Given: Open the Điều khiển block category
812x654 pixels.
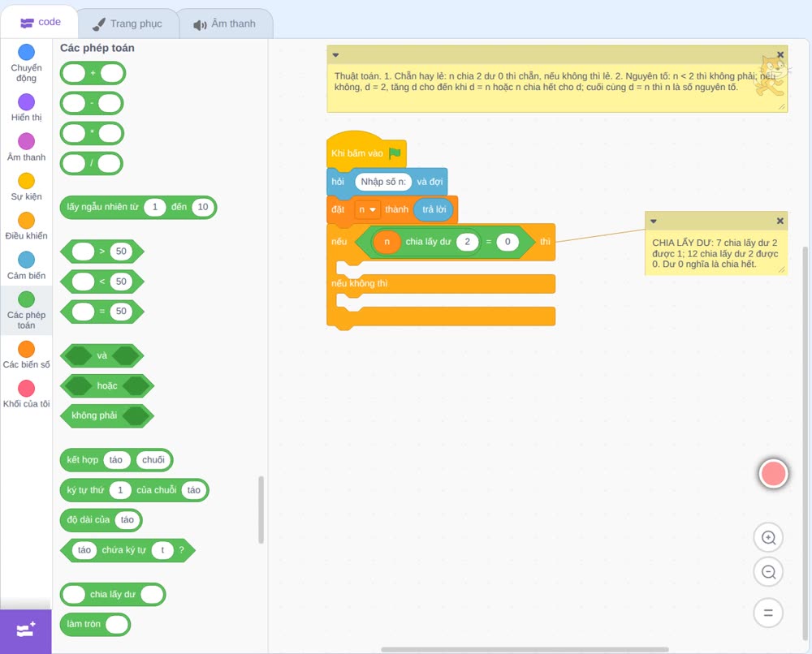Looking at the screenshot, I should tap(26, 226).
